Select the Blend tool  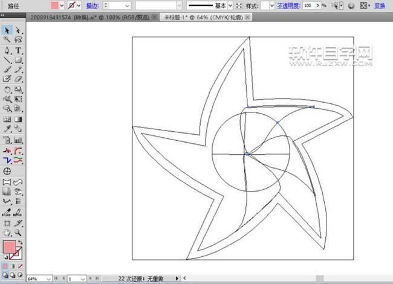[x=18, y=129]
